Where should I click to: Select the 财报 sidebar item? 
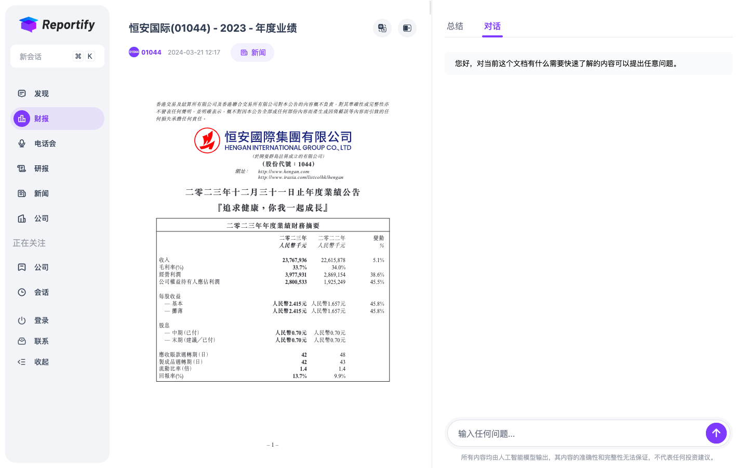tap(57, 119)
